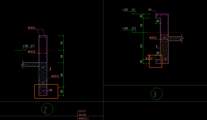This screenshot has height=120, width=207.
Task: Click the 600 dimension text in section 2
Action: [61, 75]
